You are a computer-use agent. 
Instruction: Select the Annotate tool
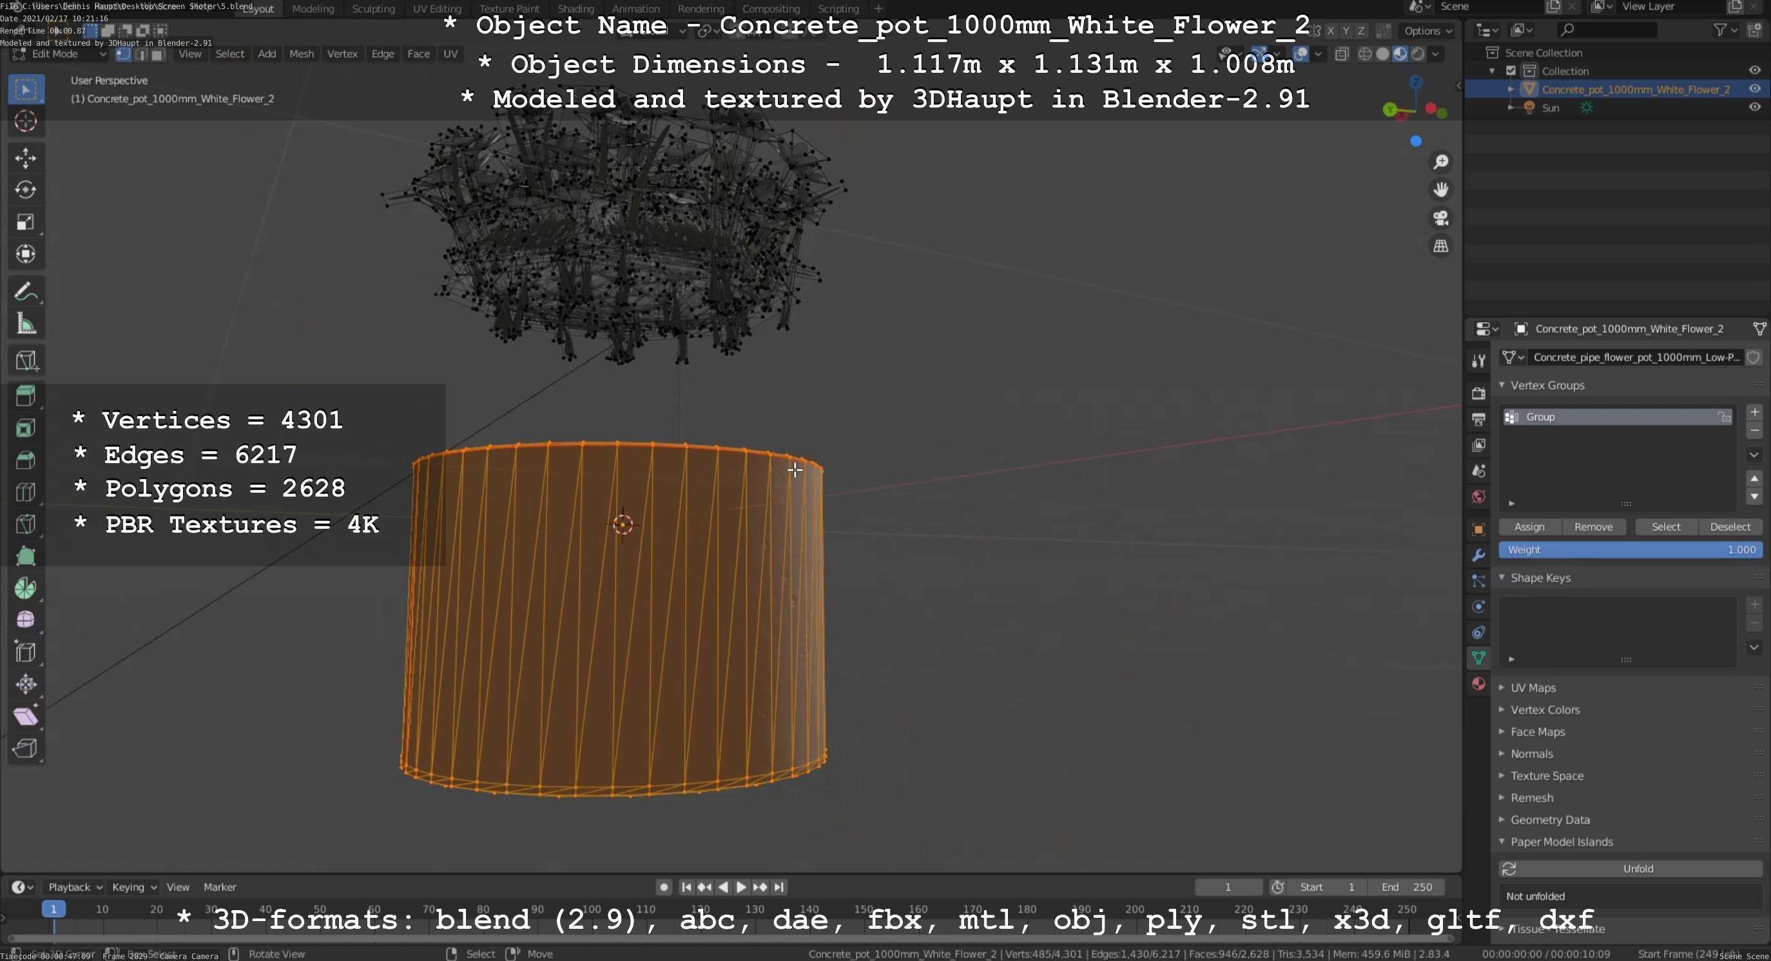(26, 291)
